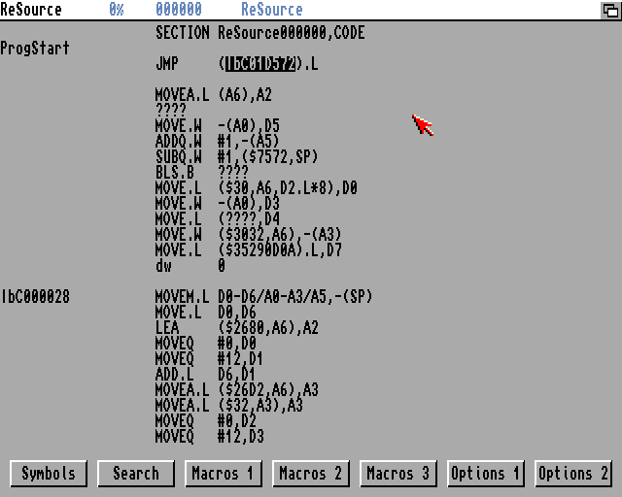Click the black ReSource window title

31,10
